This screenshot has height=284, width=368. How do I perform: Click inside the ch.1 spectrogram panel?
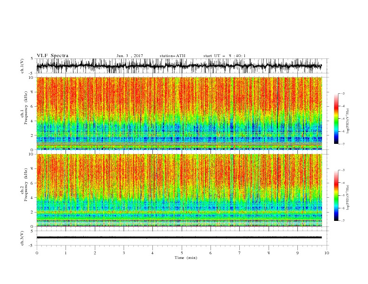[179, 113]
